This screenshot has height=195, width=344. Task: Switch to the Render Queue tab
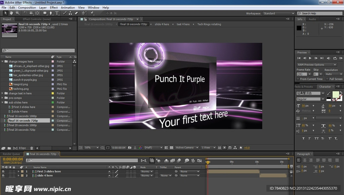click(11, 154)
